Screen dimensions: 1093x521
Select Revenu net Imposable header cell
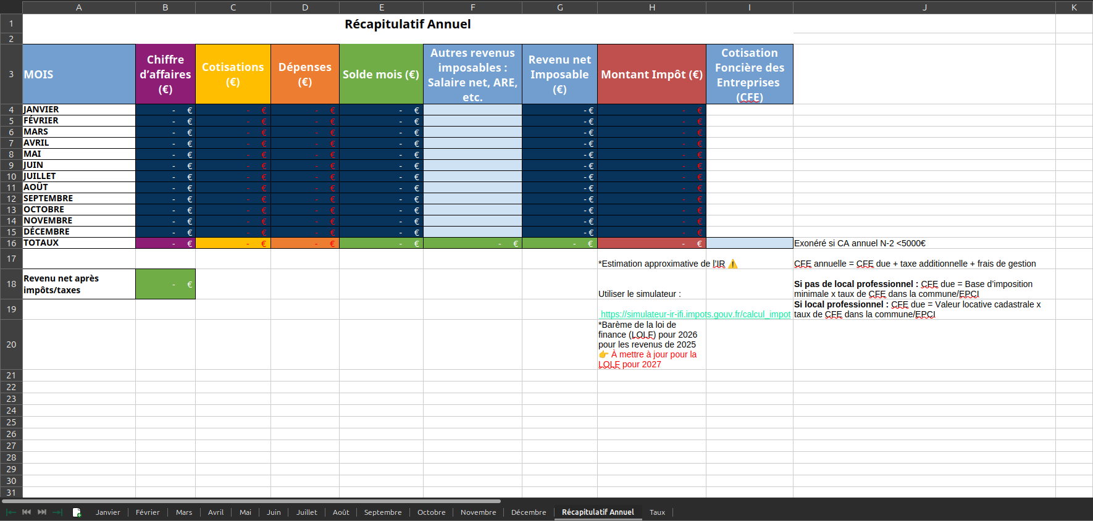coord(559,74)
